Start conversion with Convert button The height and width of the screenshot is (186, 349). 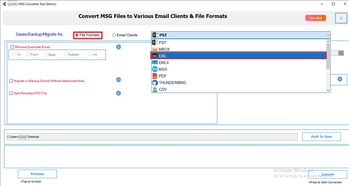point(328,174)
